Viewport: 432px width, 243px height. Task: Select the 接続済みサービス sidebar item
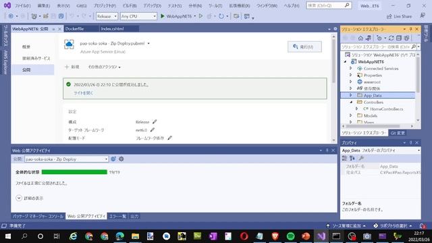click(x=36, y=58)
